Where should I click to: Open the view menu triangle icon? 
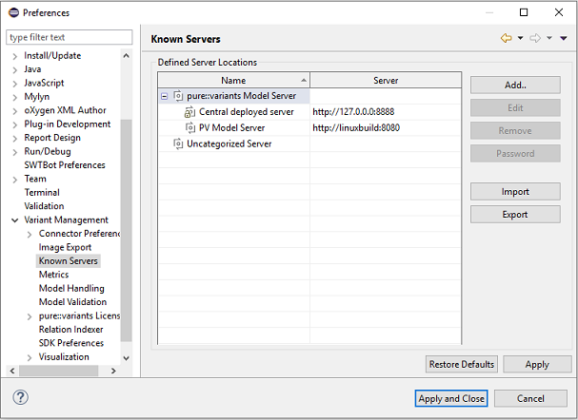tap(564, 38)
